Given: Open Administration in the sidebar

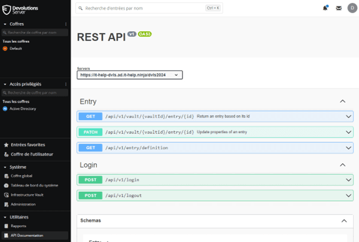Looking at the screenshot, I should click(x=23, y=204).
